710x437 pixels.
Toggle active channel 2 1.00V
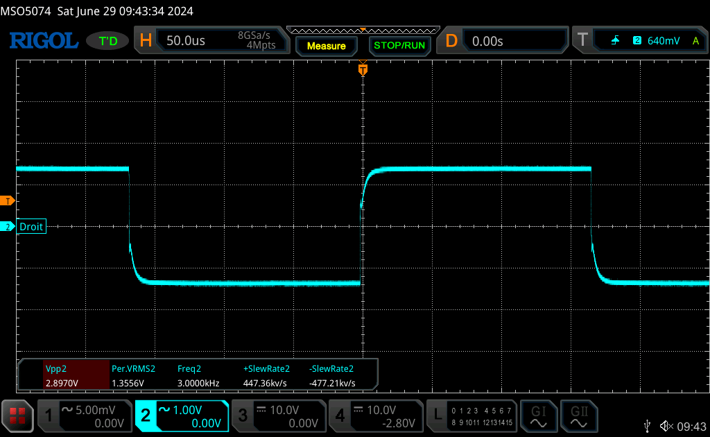point(182,415)
